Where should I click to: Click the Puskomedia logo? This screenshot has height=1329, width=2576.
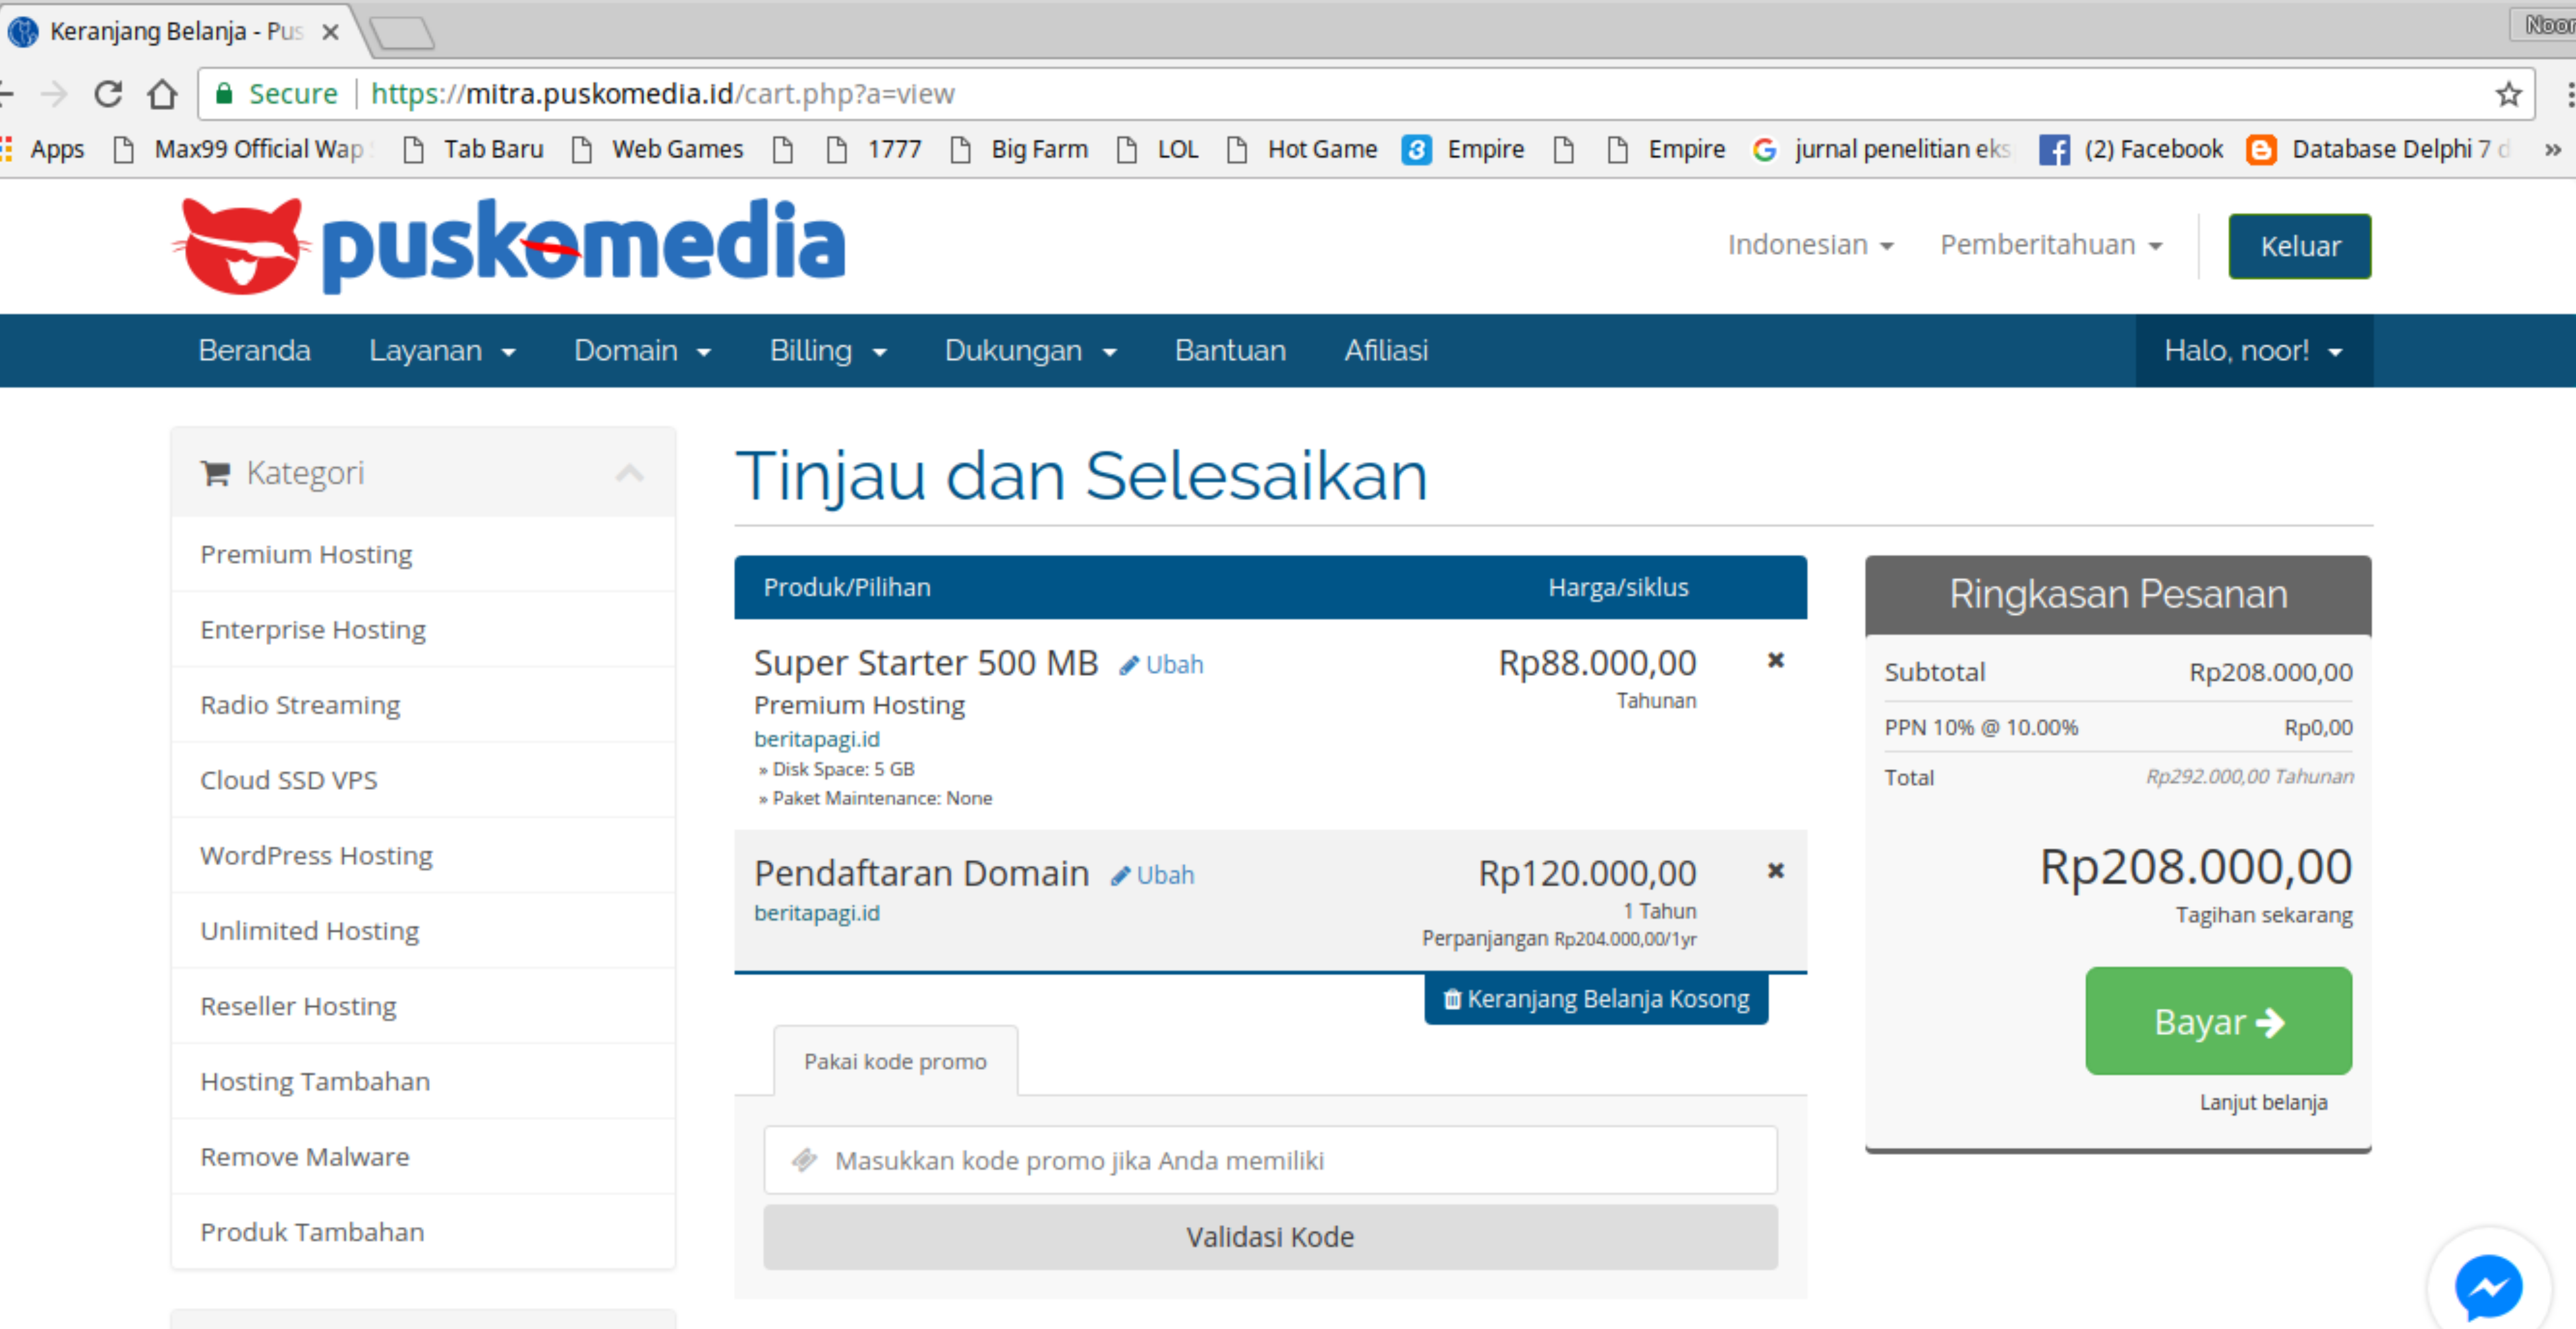point(508,245)
